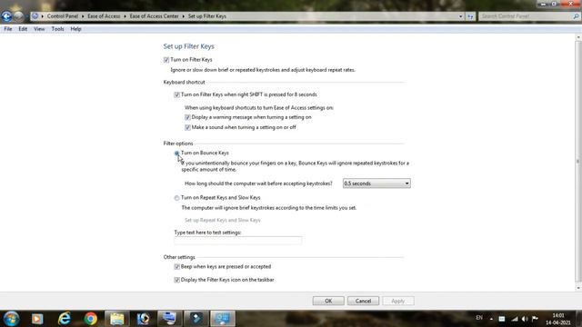
Task: Click the Set up Filter Keys heading
Action: point(188,46)
